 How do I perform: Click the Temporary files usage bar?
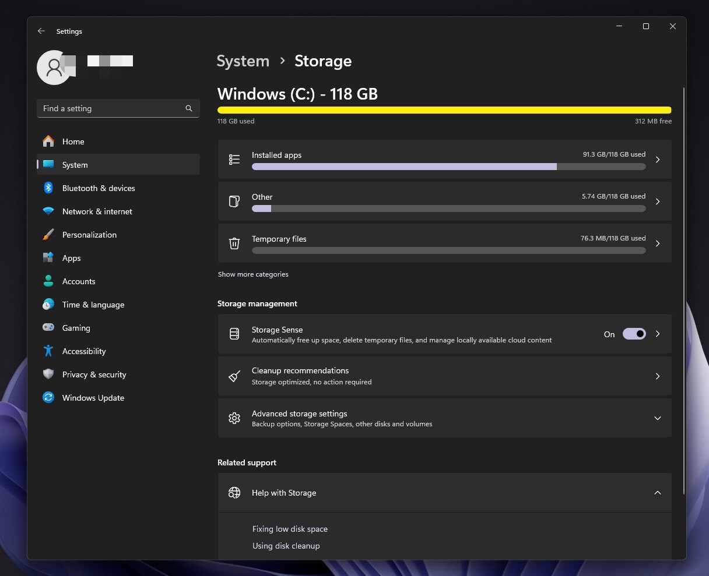coord(449,250)
